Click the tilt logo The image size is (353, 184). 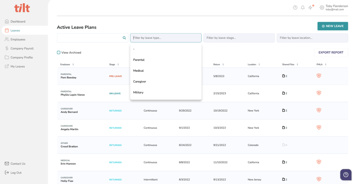(22, 8)
